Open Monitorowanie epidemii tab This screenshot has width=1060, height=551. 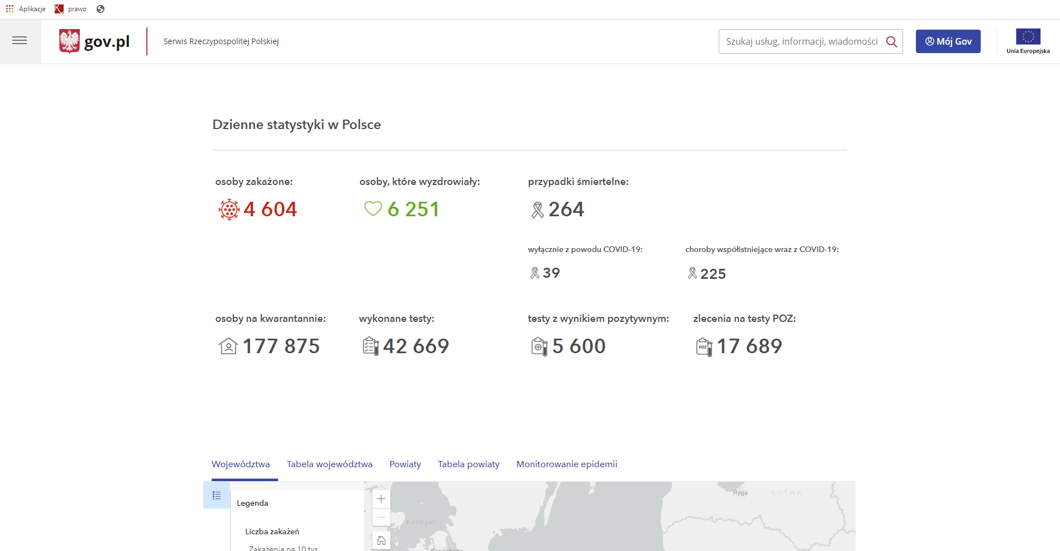coord(566,464)
